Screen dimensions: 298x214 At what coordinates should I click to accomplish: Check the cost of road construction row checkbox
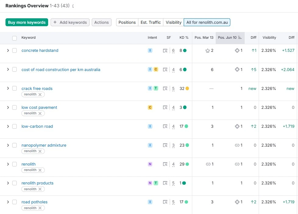(14, 70)
